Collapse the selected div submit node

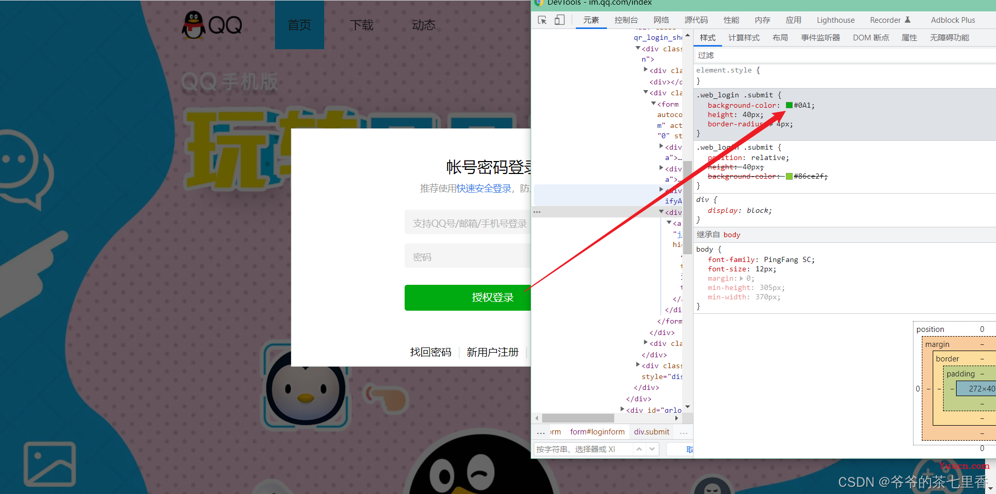(661, 212)
